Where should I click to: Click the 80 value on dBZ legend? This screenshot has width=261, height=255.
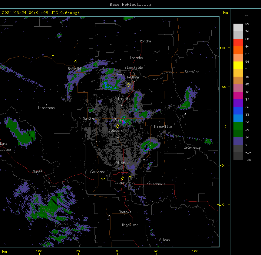tap(247, 24)
